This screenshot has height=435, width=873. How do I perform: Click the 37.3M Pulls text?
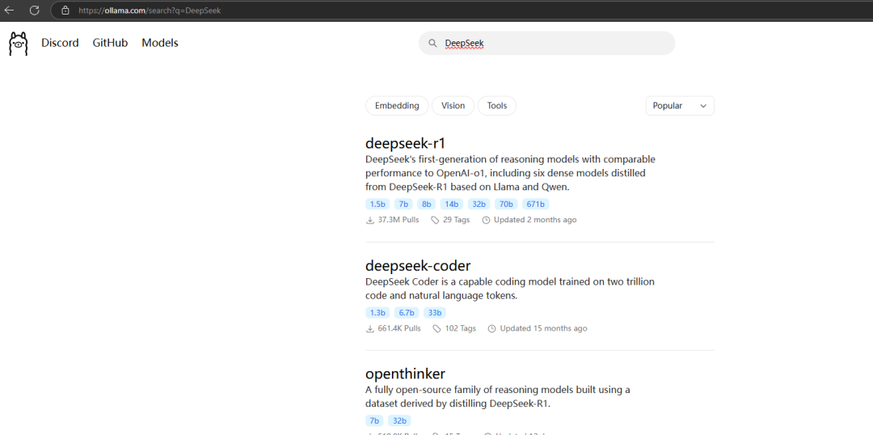click(x=399, y=220)
